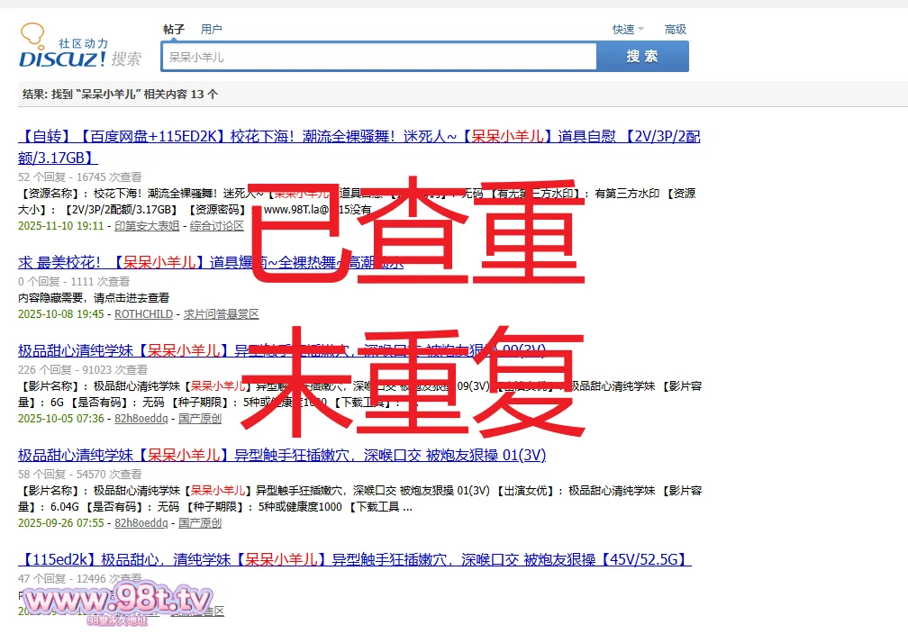View author 印第安大表姐's profile
The image size is (908, 634).
147,226
